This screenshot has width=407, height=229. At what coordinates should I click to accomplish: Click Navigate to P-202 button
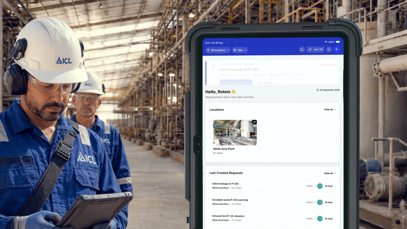236,83
